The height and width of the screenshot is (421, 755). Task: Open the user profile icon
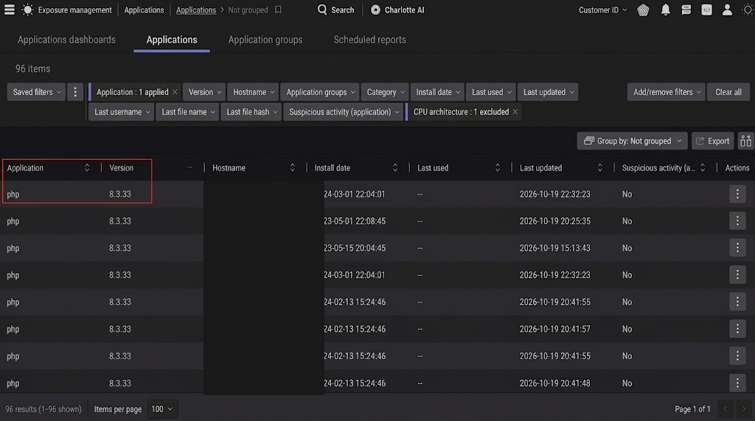tap(727, 10)
